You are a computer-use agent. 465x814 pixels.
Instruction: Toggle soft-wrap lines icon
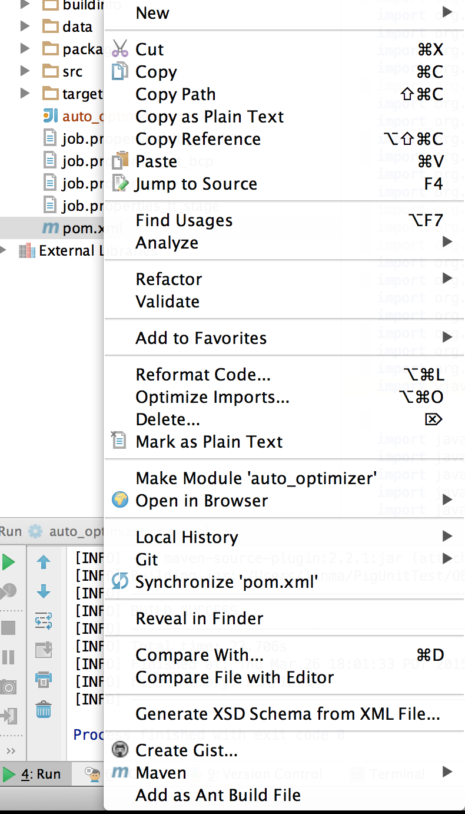[x=44, y=621]
